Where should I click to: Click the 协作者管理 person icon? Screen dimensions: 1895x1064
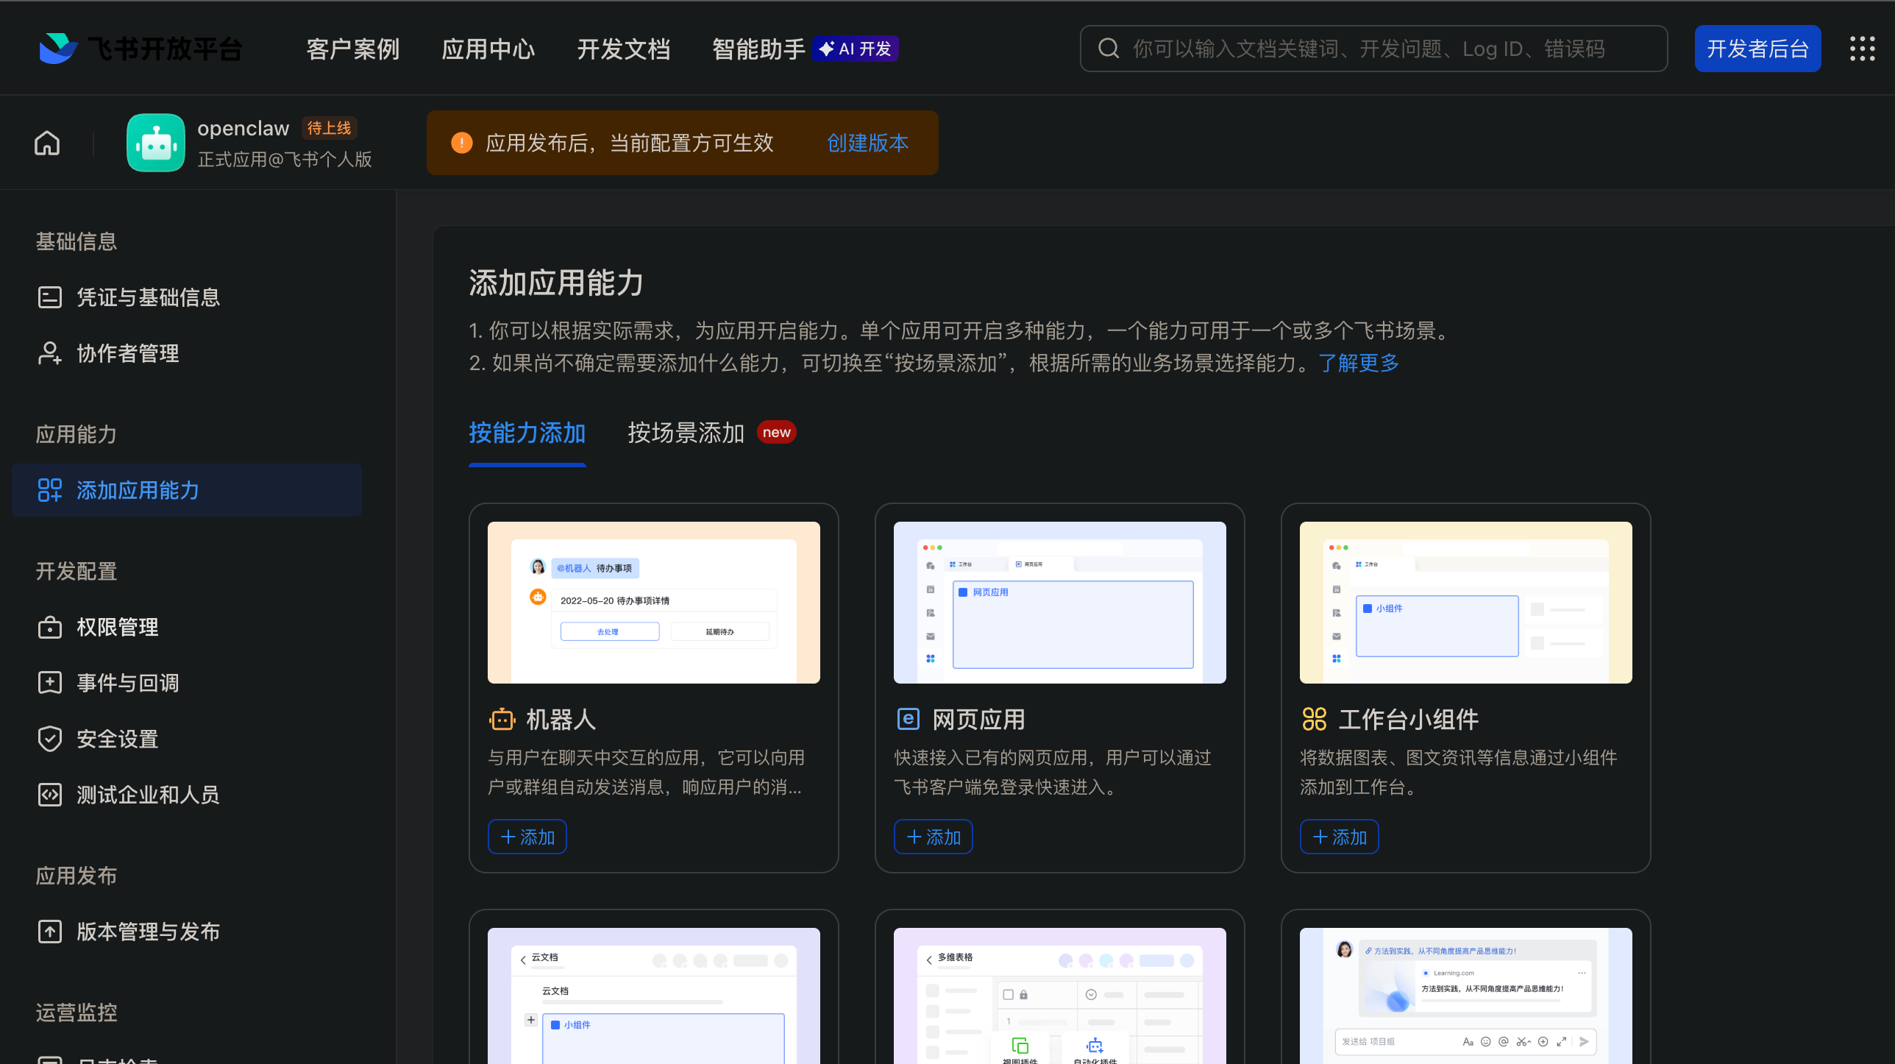pos(49,353)
